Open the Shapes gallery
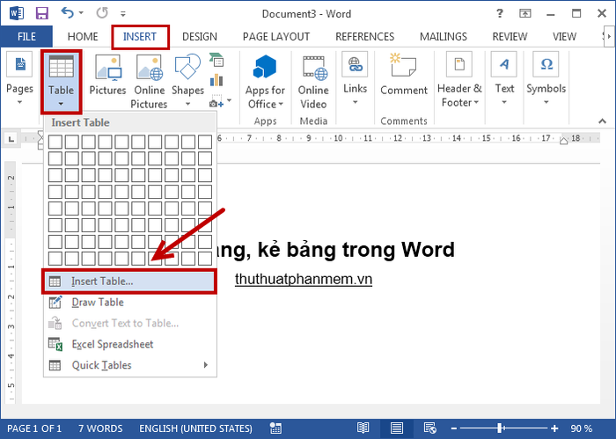The width and height of the screenshot is (616, 439). click(187, 81)
